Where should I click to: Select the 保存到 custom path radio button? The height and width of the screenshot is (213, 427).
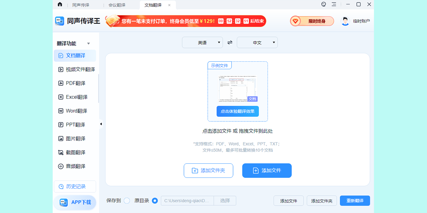127,201
